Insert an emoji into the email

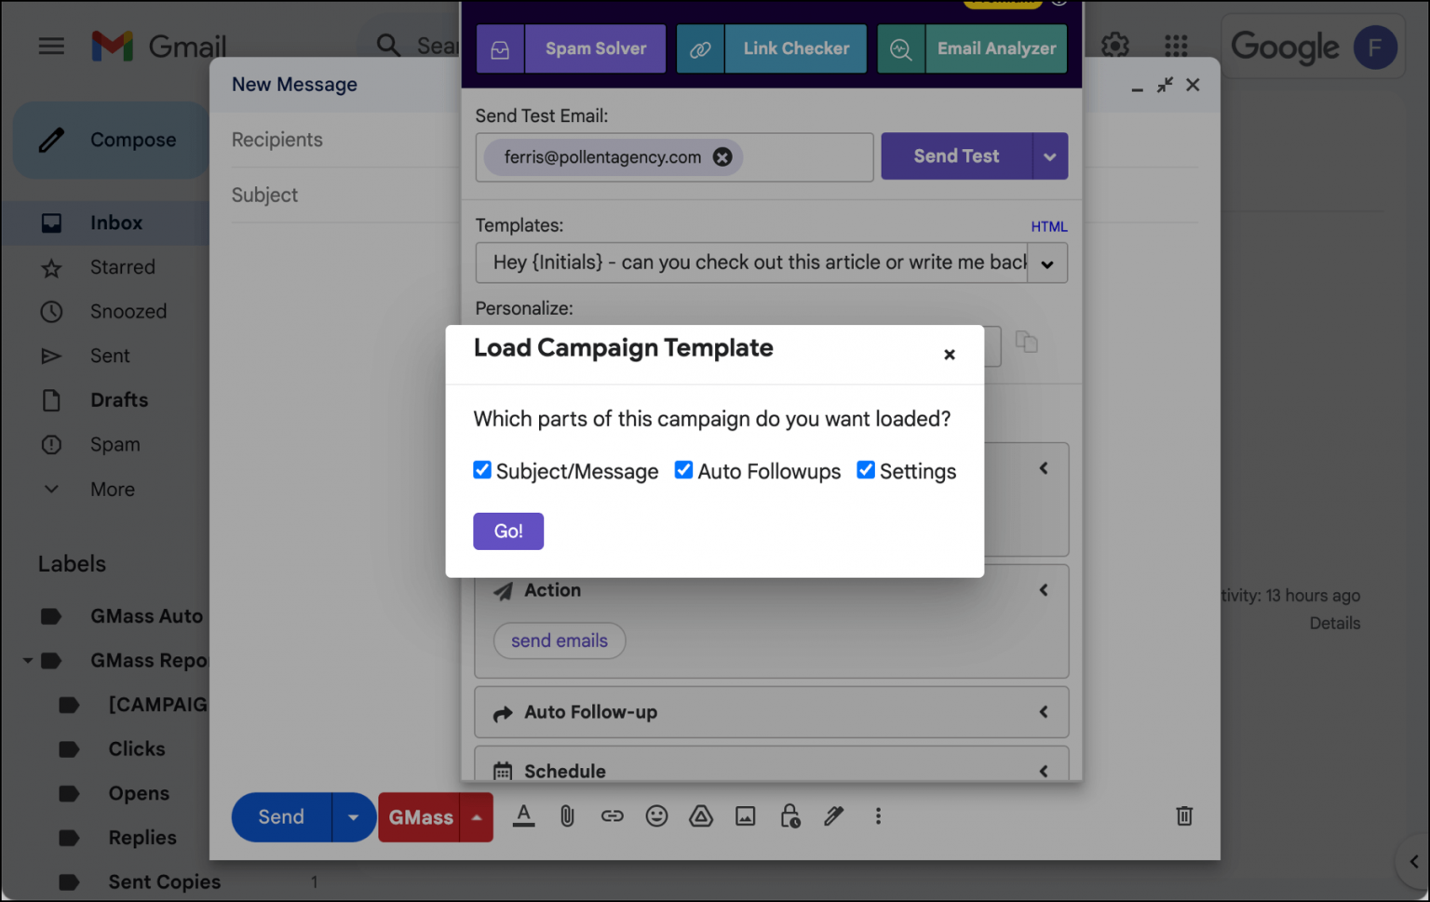click(656, 816)
